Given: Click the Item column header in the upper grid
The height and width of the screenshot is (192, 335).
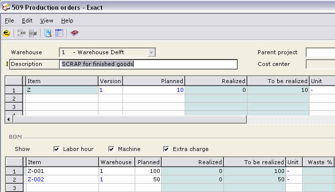Looking at the screenshot, I should point(62,81).
